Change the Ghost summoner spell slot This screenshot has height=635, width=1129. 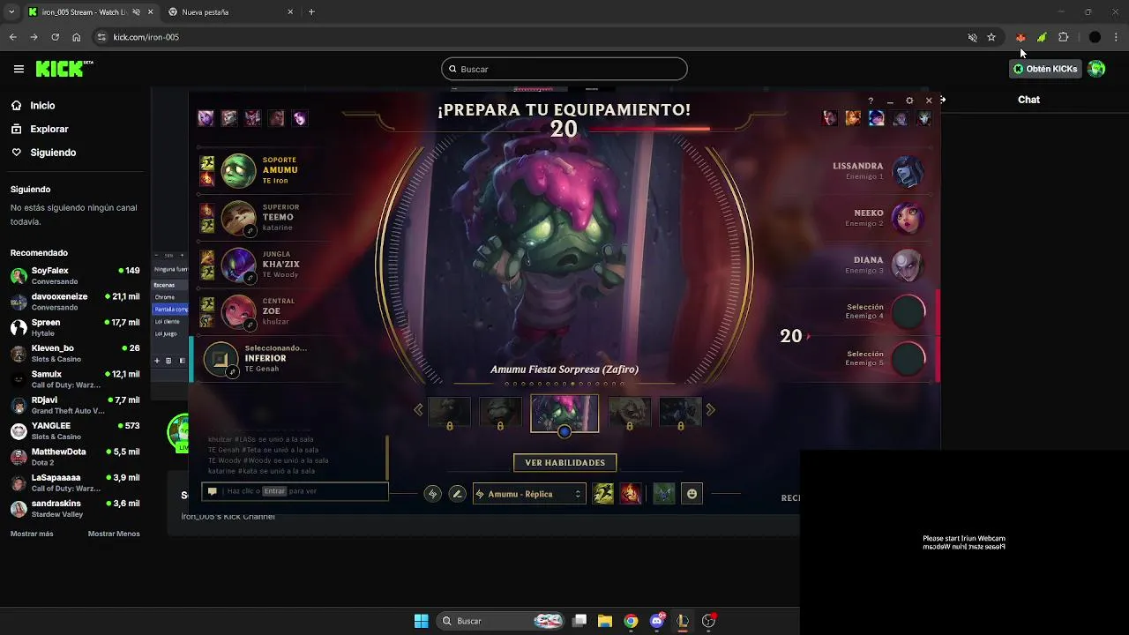pos(603,494)
